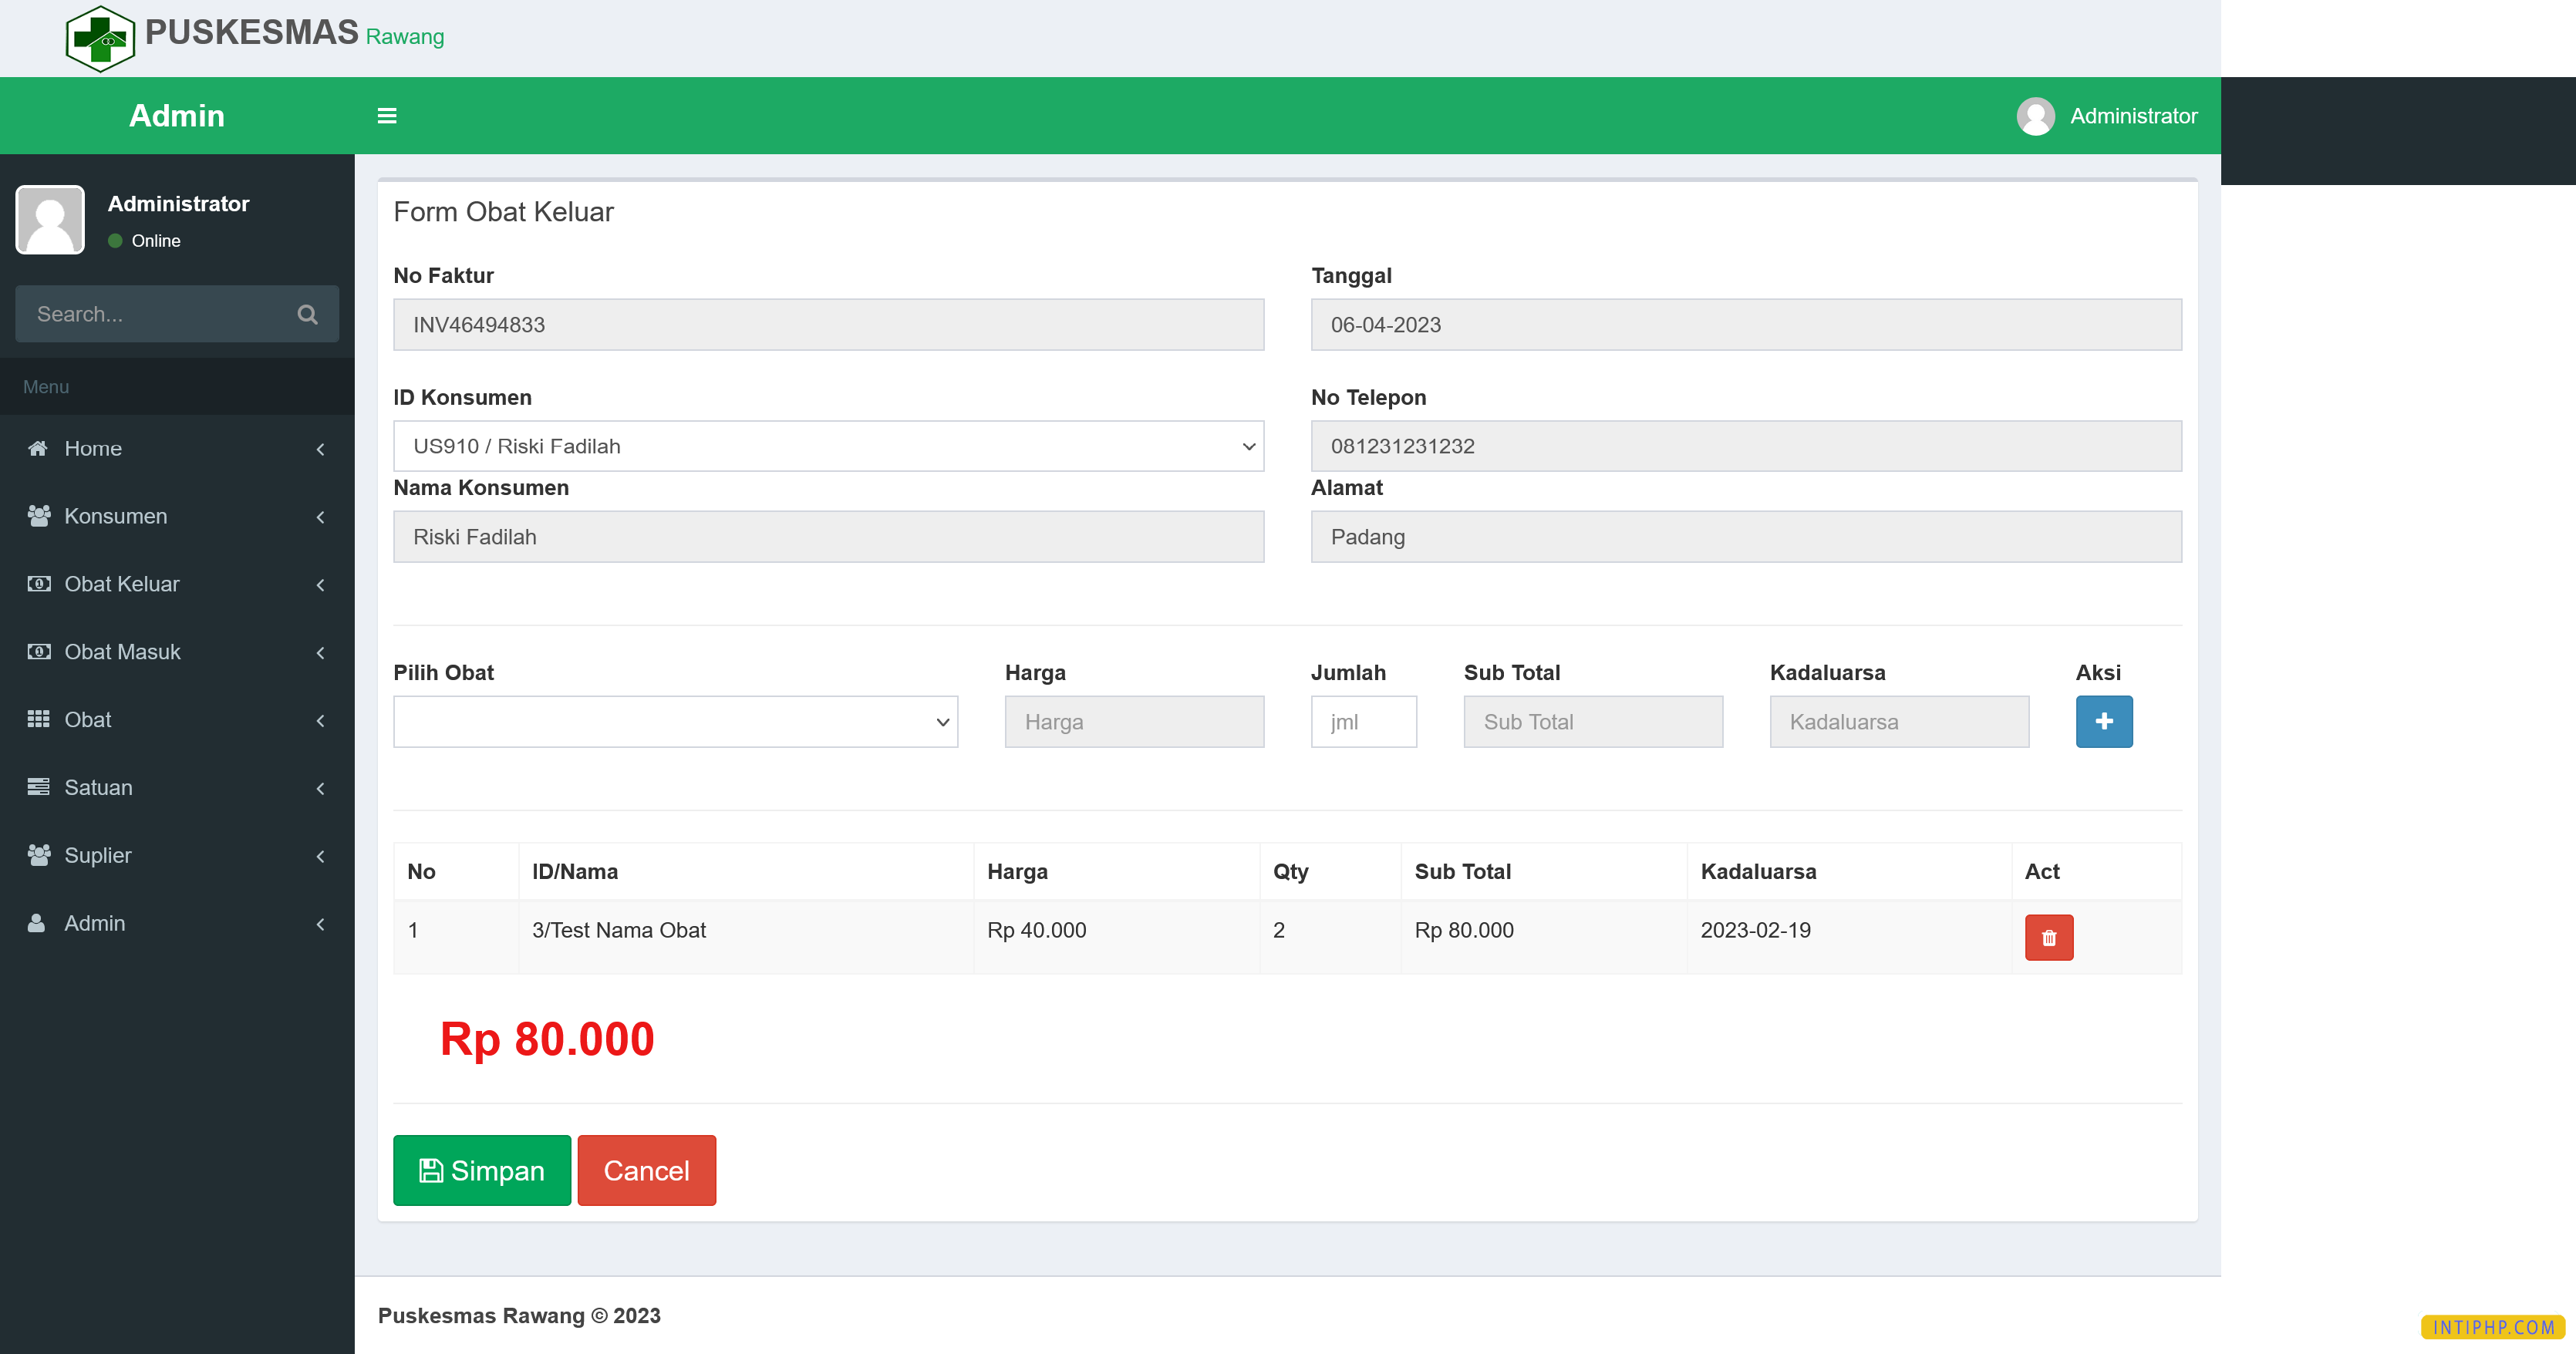
Task: Expand the Home menu chevron
Action: coord(320,449)
